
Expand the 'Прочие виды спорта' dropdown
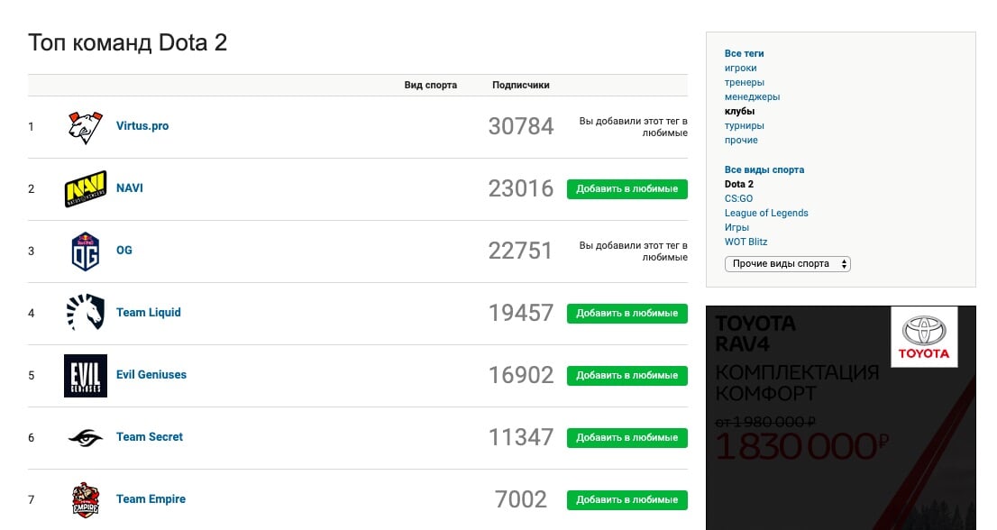(x=787, y=264)
